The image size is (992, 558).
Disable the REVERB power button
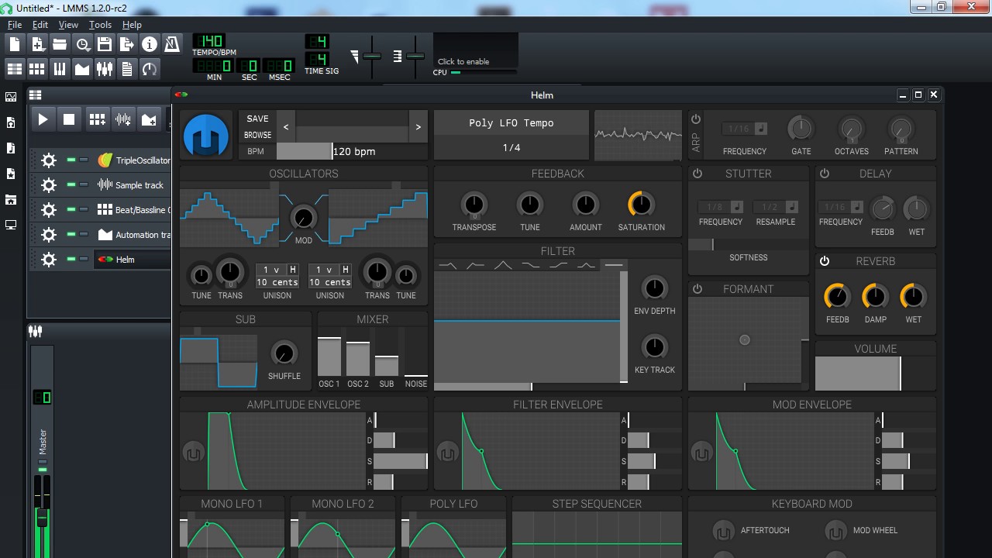click(x=825, y=261)
